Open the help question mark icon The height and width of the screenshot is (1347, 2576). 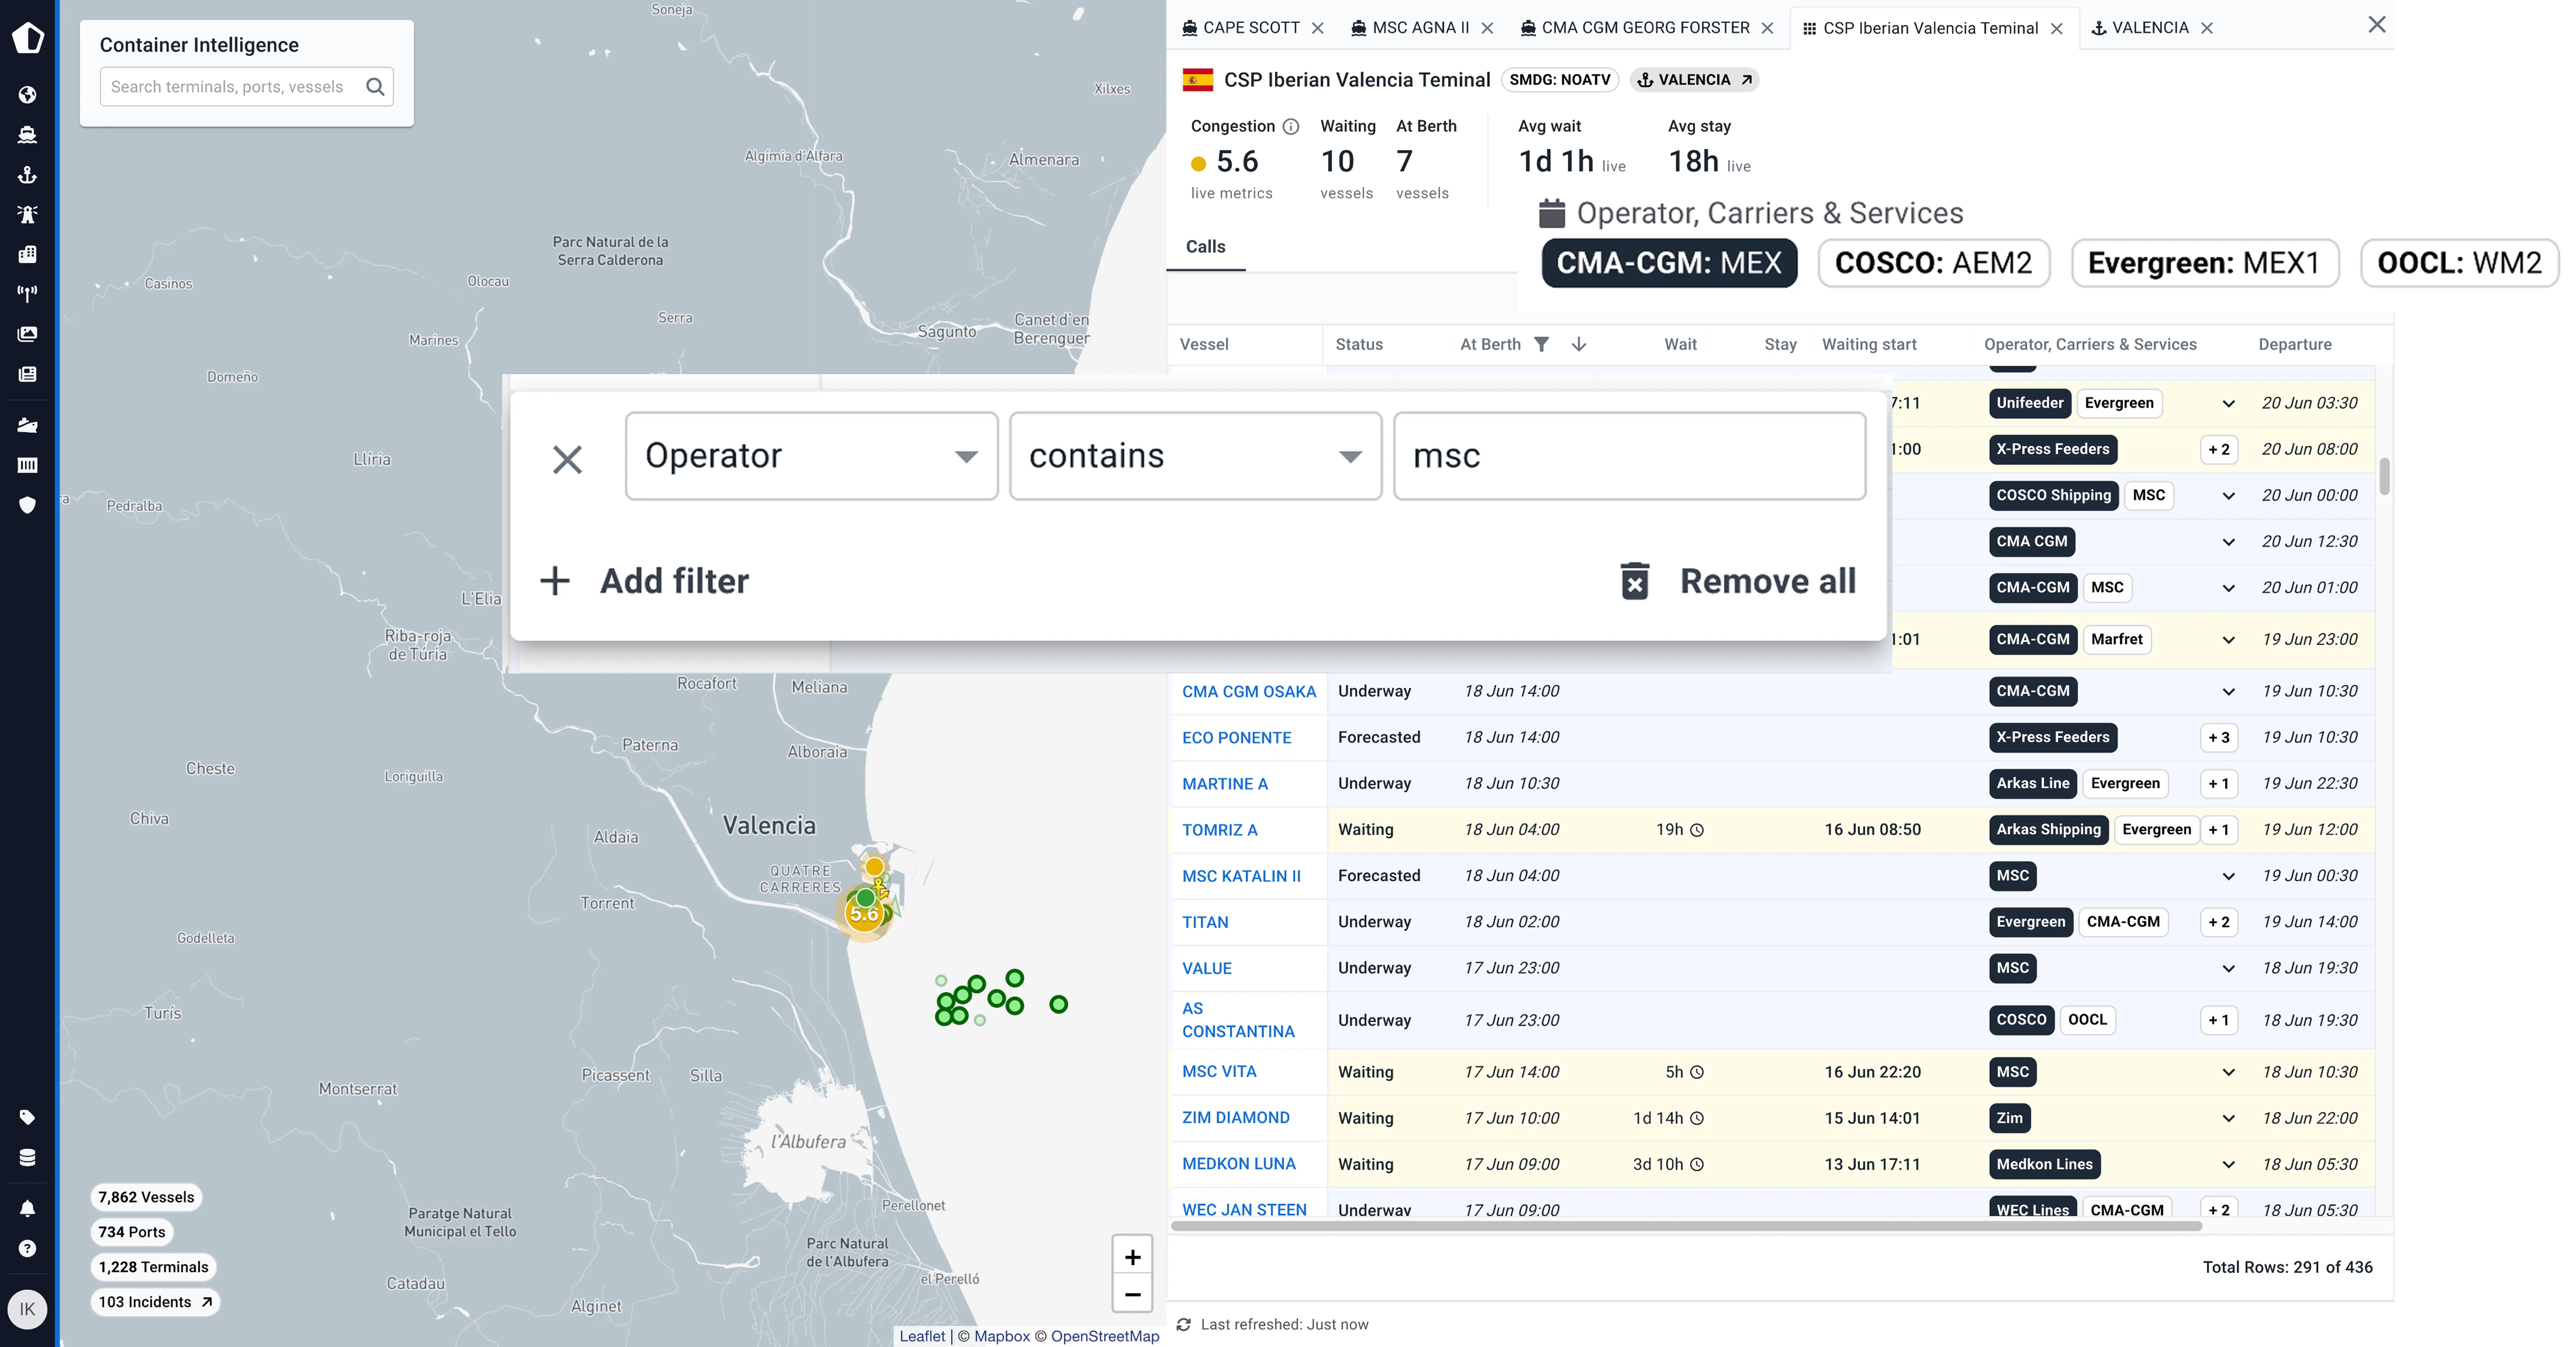click(27, 1249)
